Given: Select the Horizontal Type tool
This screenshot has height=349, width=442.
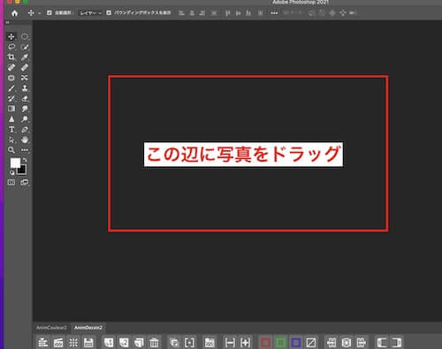Looking at the screenshot, I should (x=11, y=130).
